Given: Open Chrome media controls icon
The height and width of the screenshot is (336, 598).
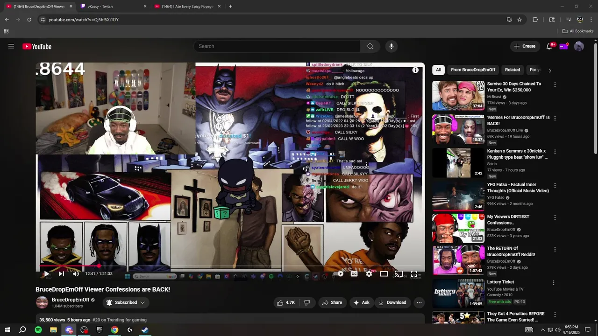Looking at the screenshot, I should 569,20.
